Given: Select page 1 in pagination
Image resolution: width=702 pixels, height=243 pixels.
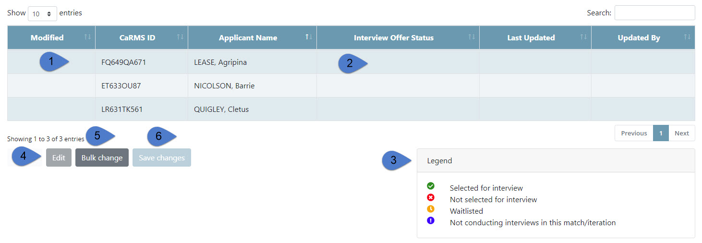Looking at the screenshot, I should [661, 134].
